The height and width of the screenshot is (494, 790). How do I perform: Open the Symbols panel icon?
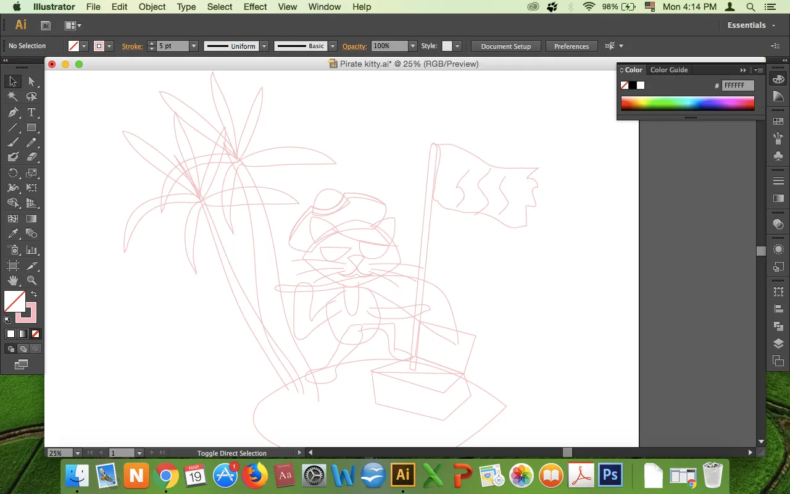coord(778,156)
